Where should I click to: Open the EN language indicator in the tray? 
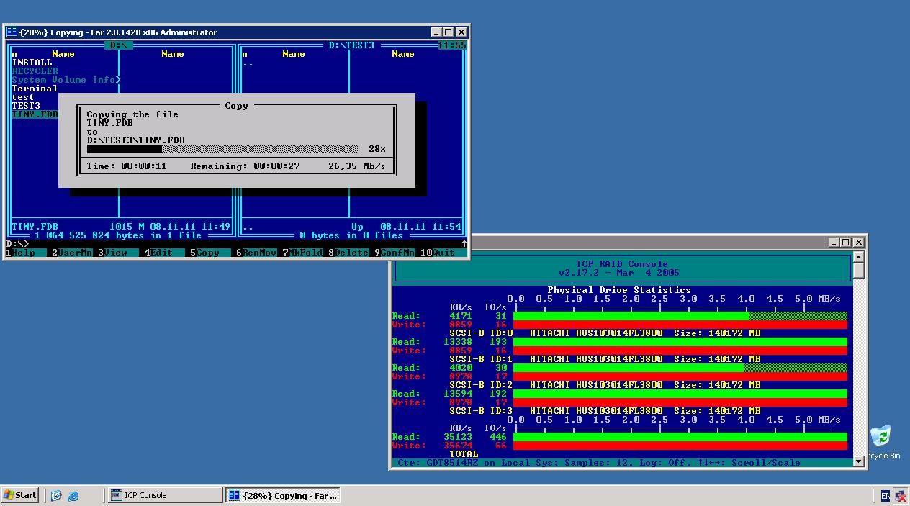(x=885, y=495)
